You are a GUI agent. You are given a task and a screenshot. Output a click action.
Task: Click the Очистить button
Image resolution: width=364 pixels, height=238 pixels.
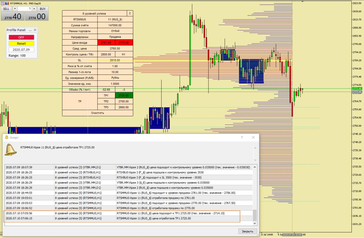pyautogui.click(x=98, y=113)
